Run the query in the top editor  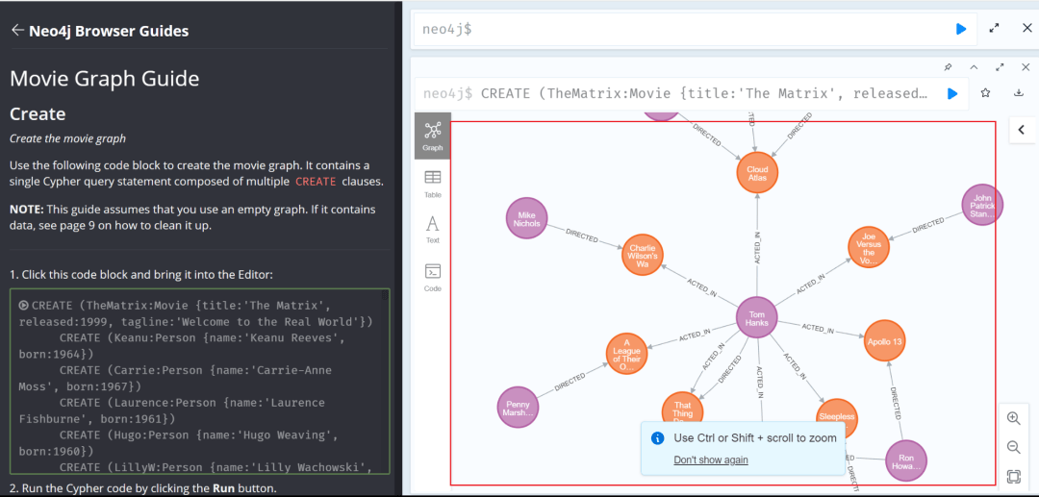coord(961,29)
